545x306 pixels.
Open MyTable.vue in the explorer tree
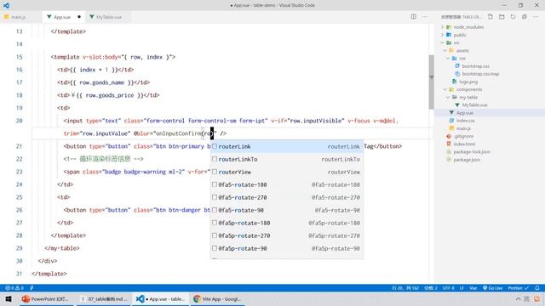(474, 105)
